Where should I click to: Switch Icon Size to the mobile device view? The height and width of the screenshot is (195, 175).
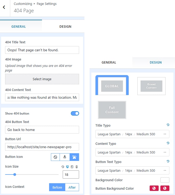(76, 167)
